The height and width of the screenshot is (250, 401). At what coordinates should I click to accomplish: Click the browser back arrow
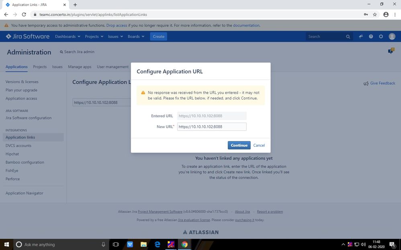point(6,14)
